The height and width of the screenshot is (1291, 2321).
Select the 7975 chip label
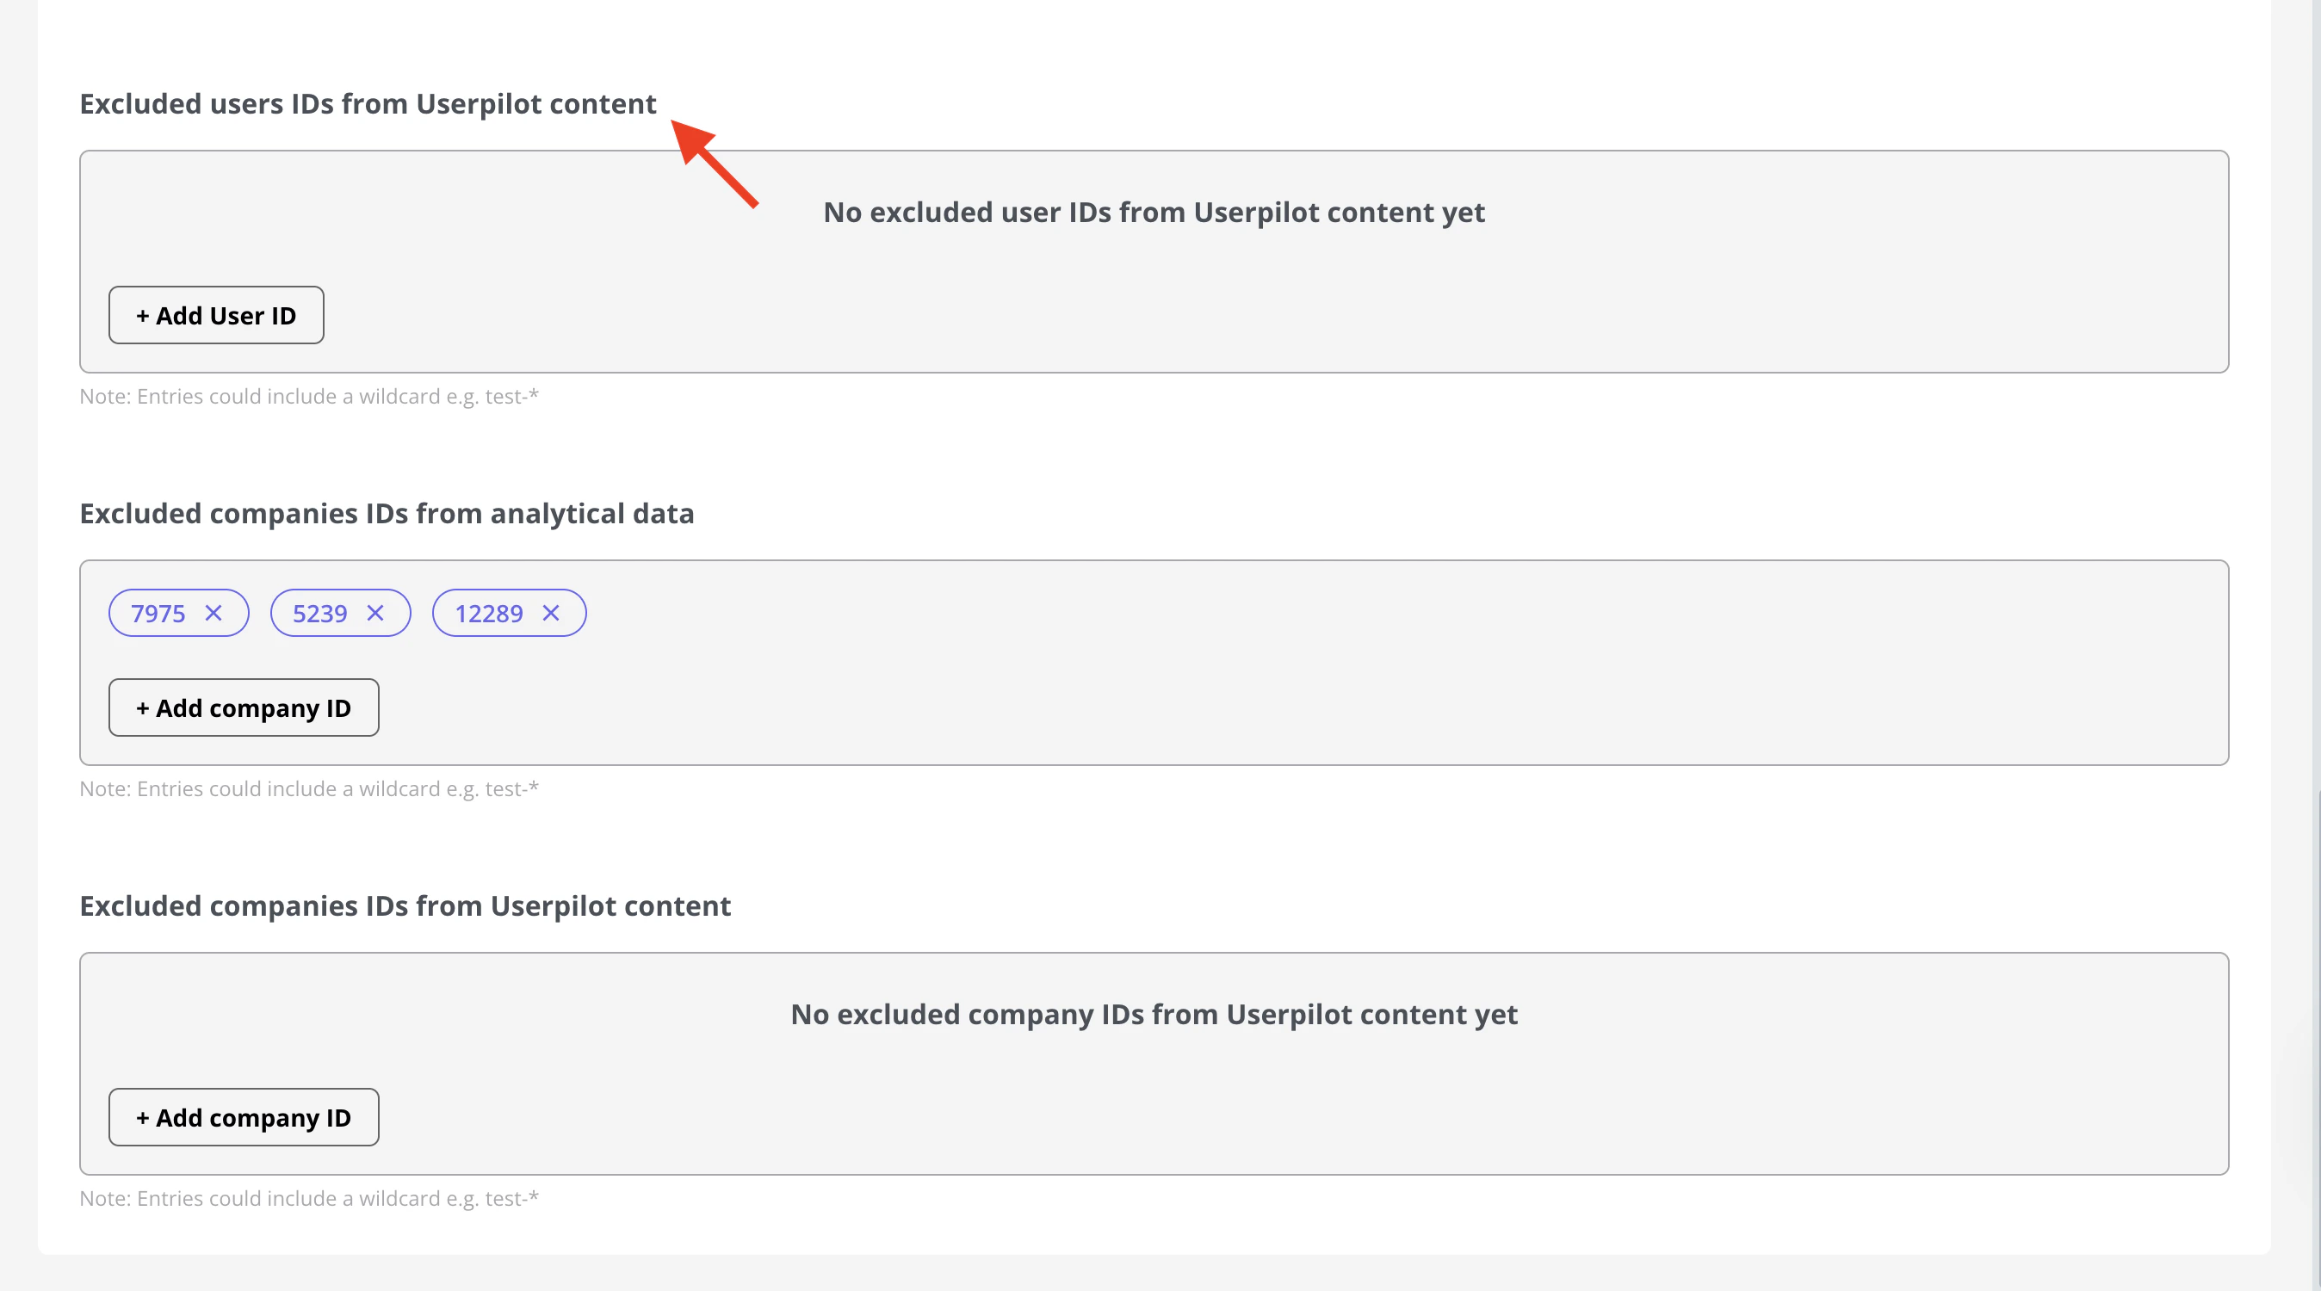(158, 614)
